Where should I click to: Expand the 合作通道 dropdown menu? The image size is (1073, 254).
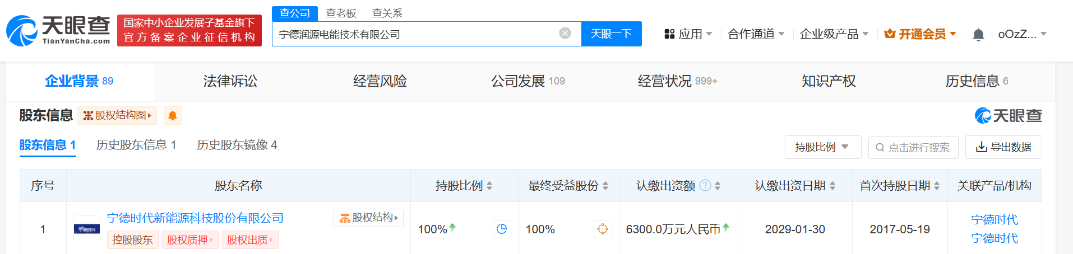coord(756,34)
